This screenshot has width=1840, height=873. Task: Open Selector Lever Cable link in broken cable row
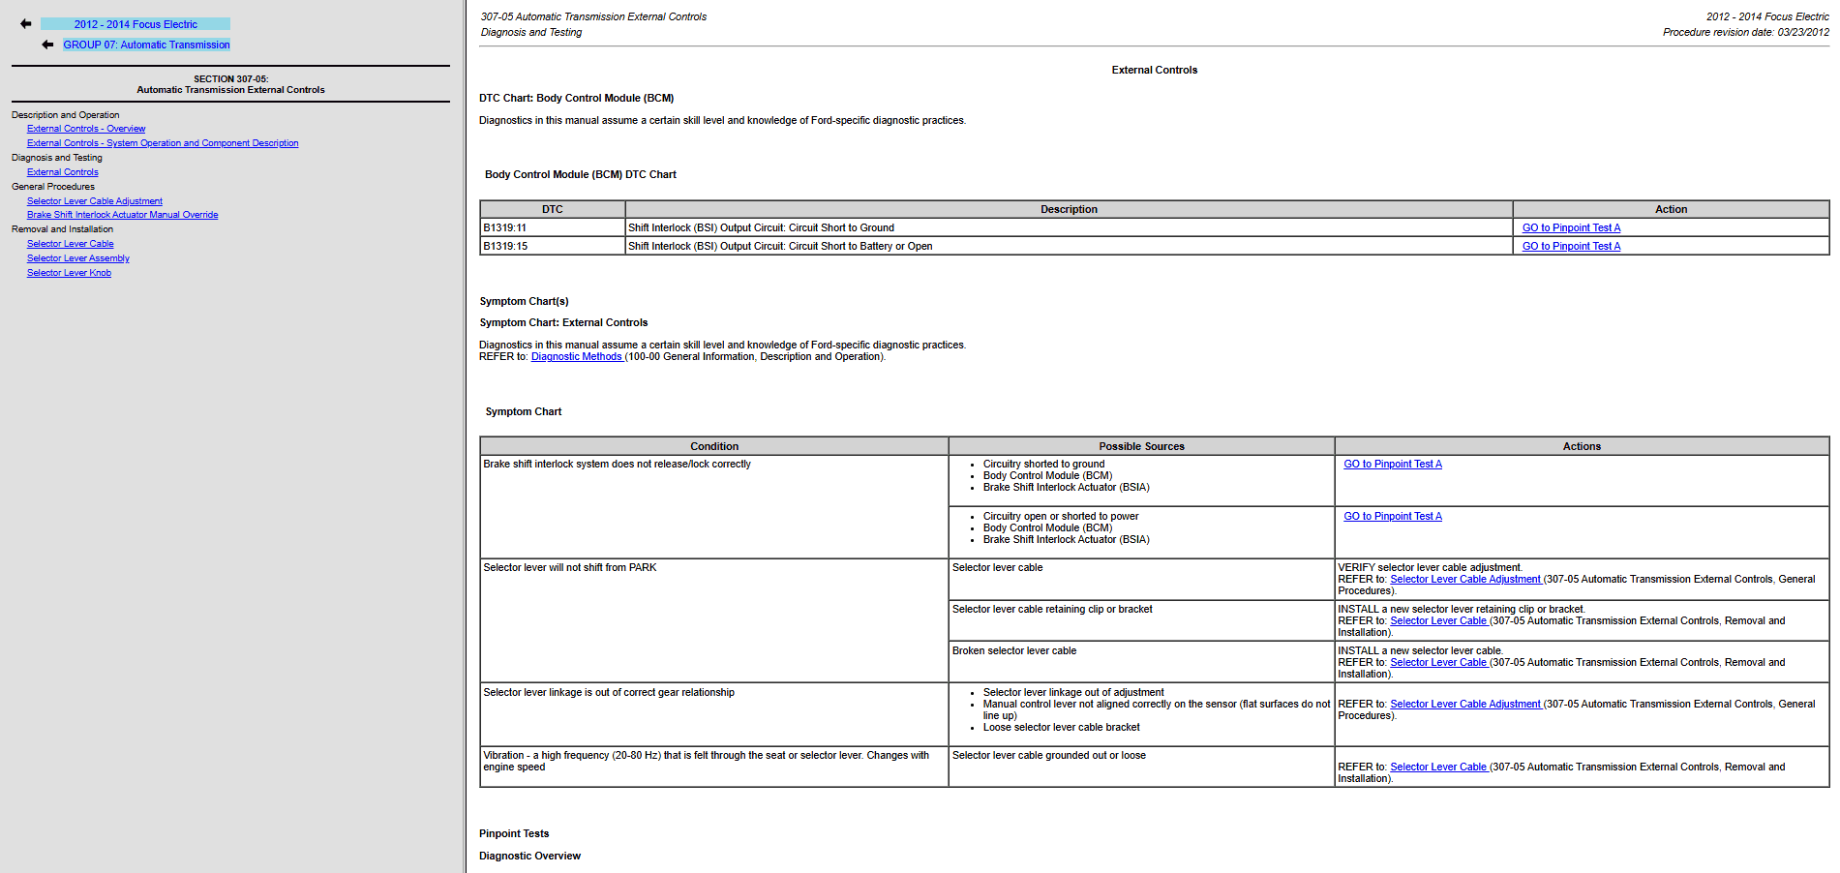(x=1438, y=663)
